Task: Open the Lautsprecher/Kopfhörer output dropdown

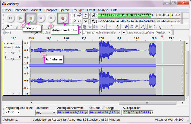Action: coord(149,32)
